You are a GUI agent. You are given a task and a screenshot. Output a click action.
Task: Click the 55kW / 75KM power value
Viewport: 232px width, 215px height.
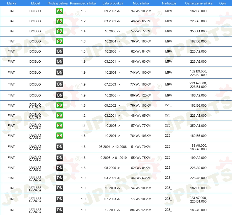(141, 158)
